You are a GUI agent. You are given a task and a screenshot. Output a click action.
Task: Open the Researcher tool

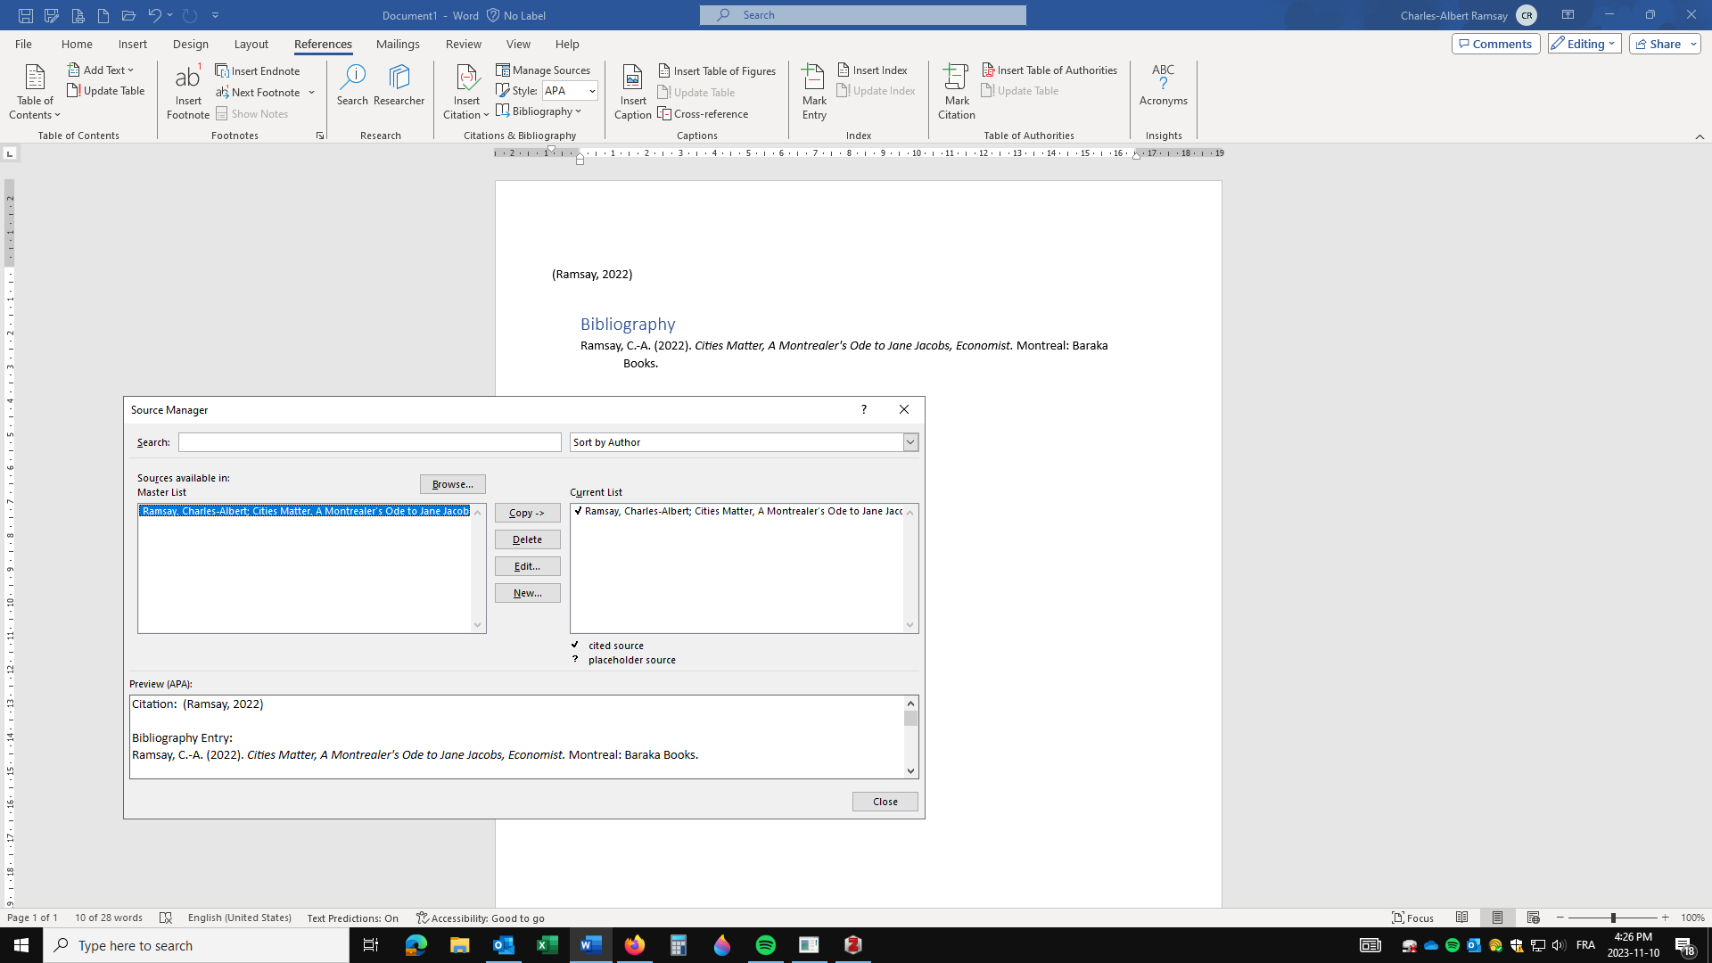399,86
